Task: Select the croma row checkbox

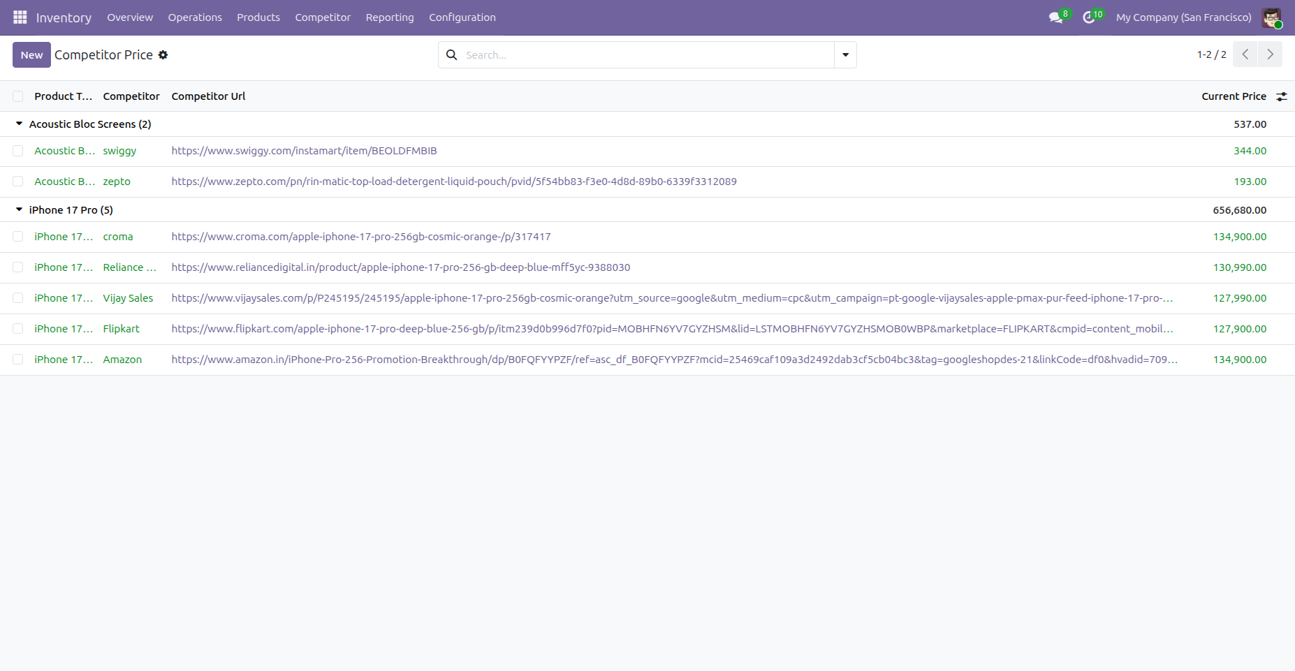Action: [x=18, y=237]
